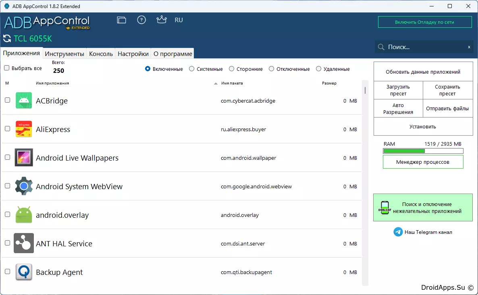Viewport: 478px width, 295px height.
Task: Check the android.overlay row checkbox
Action: 8,215
